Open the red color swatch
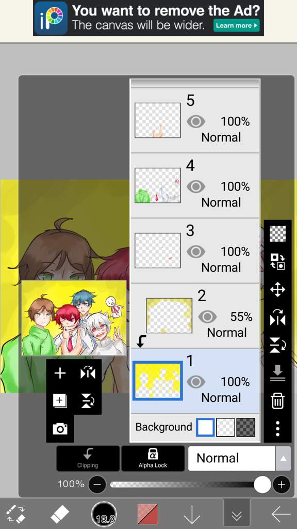Screen dimensions: 297x529 [148, 515]
